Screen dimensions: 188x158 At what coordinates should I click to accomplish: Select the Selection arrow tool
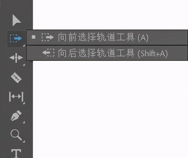[17, 20]
